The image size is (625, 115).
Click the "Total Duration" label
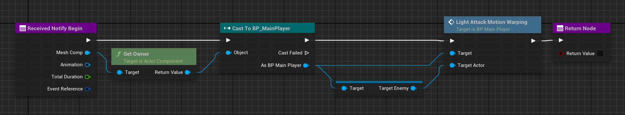click(x=67, y=77)
